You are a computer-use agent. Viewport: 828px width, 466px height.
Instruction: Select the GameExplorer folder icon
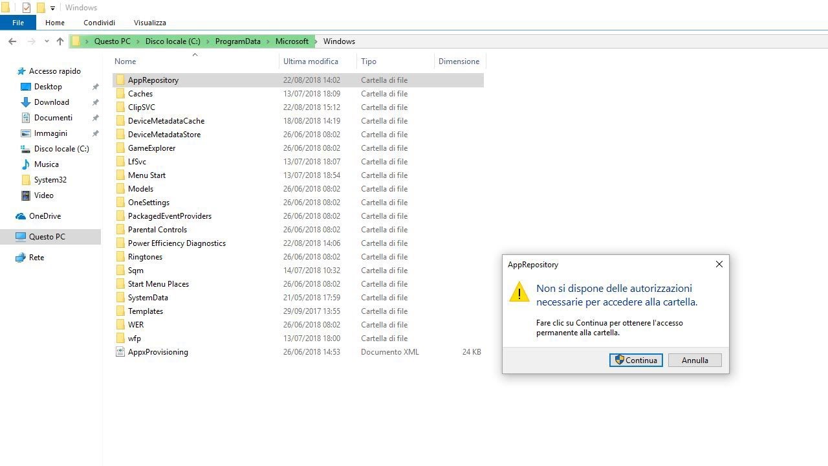(120, 148)
